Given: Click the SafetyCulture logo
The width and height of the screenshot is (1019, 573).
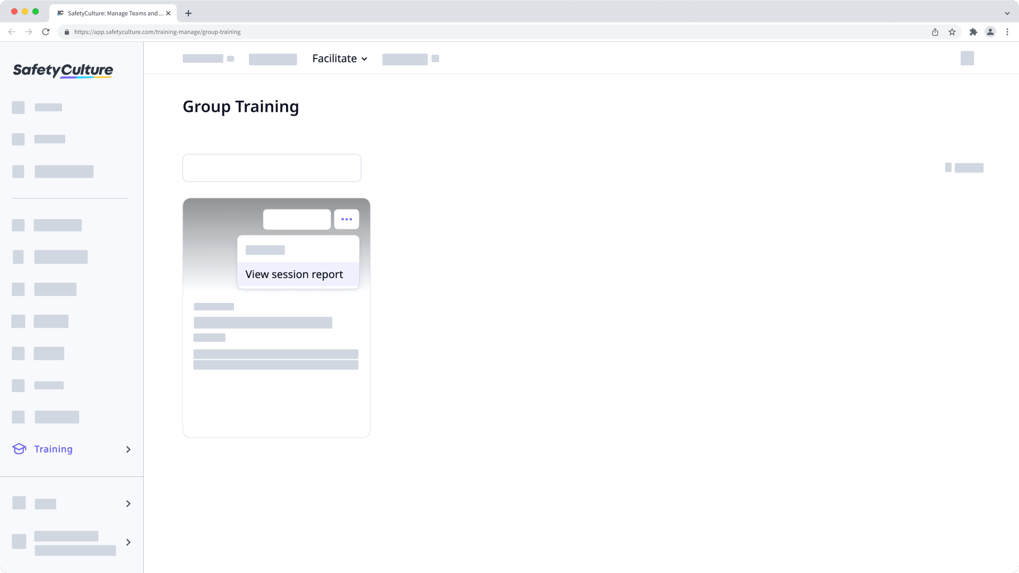Looking at the screenshot, I should (62, 71).
